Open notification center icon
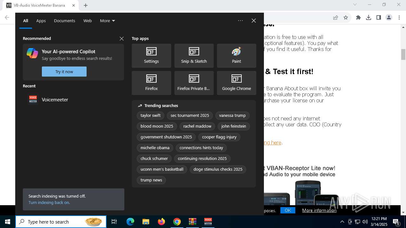406x228 pixels. [396, 222]
